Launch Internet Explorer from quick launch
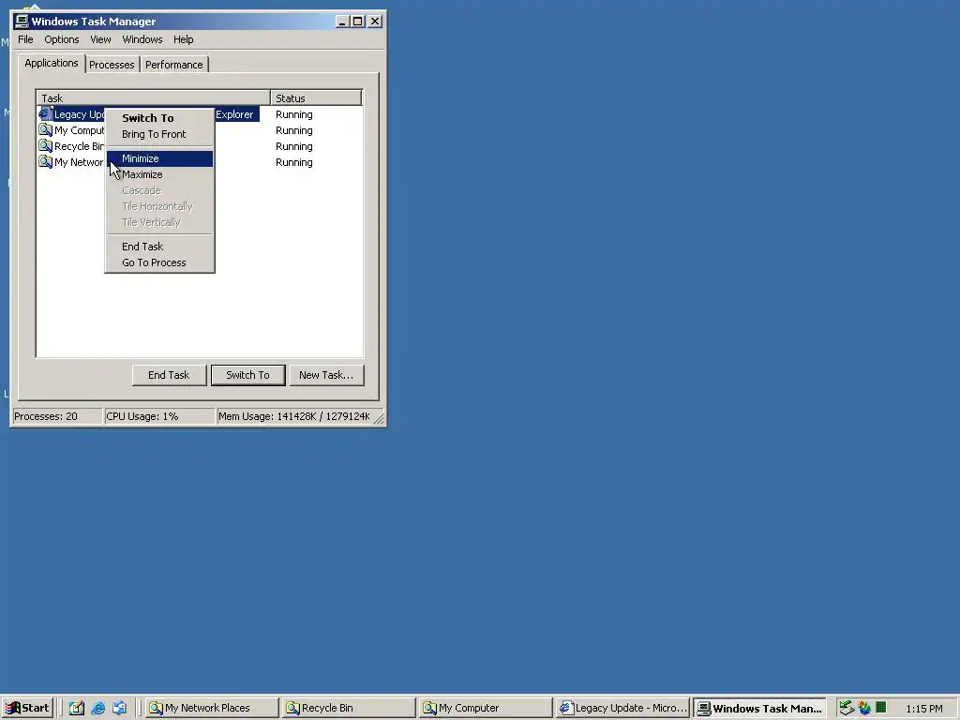Screen dimensions: 960x720 click(x=97, y=708)
